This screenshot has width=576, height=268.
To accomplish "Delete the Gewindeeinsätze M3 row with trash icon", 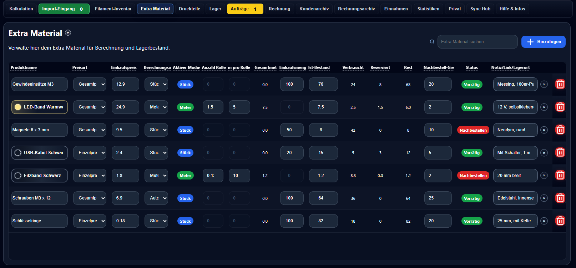I will point(560,84).
